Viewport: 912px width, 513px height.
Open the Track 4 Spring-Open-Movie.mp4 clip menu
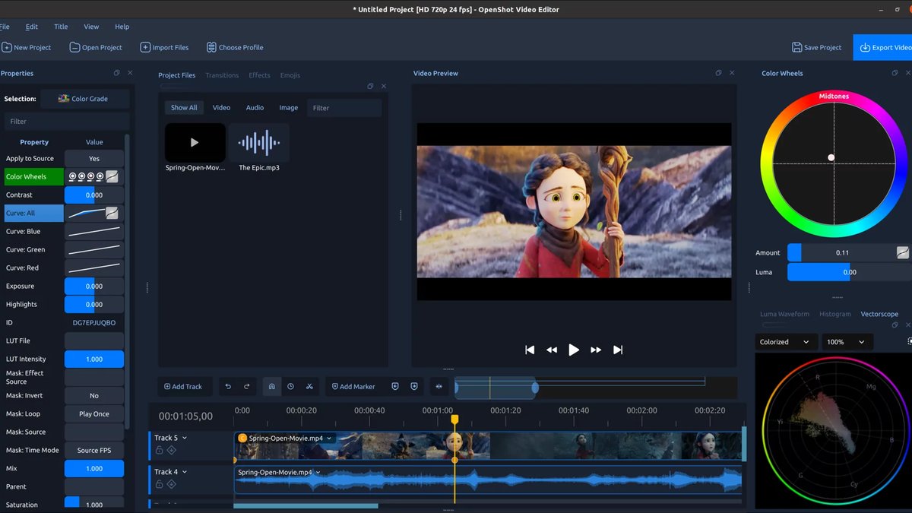(318, 473)
